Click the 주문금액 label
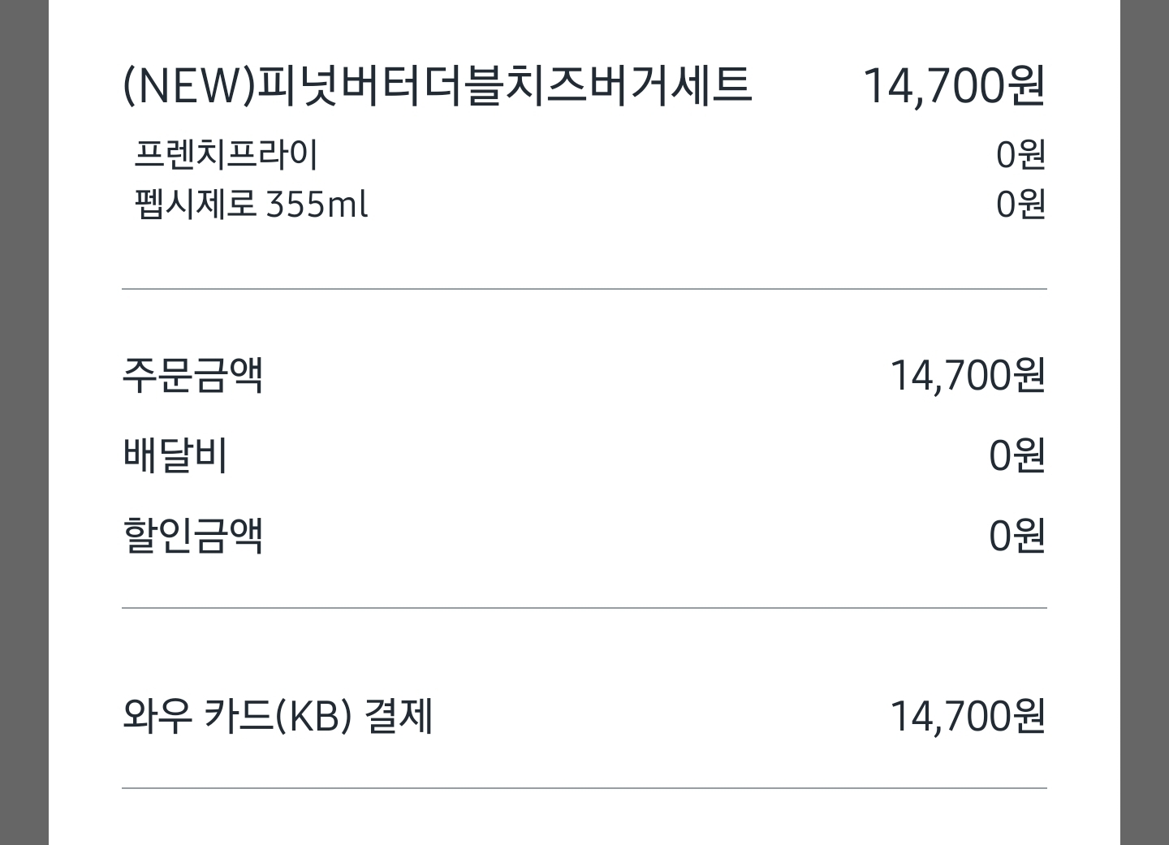The image size is (1169, 845). [192, 375]
